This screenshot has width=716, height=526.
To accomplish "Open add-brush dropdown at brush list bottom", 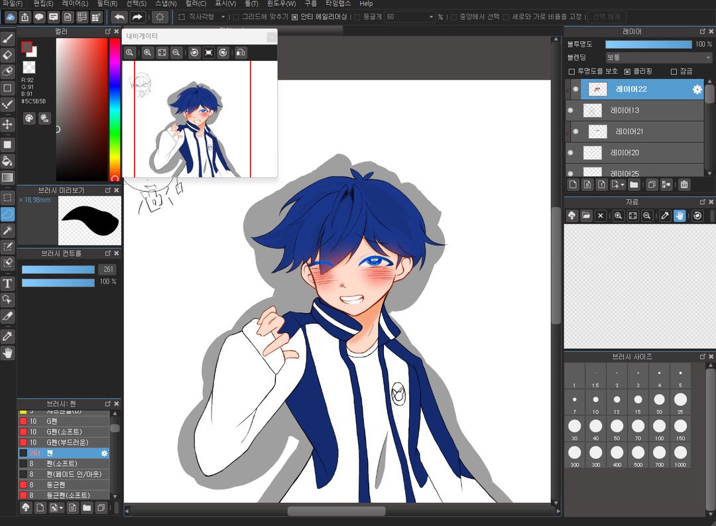I will coord(61,507).
